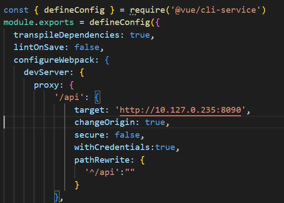Click the transpileDependencies property name

tap(67, 35)
